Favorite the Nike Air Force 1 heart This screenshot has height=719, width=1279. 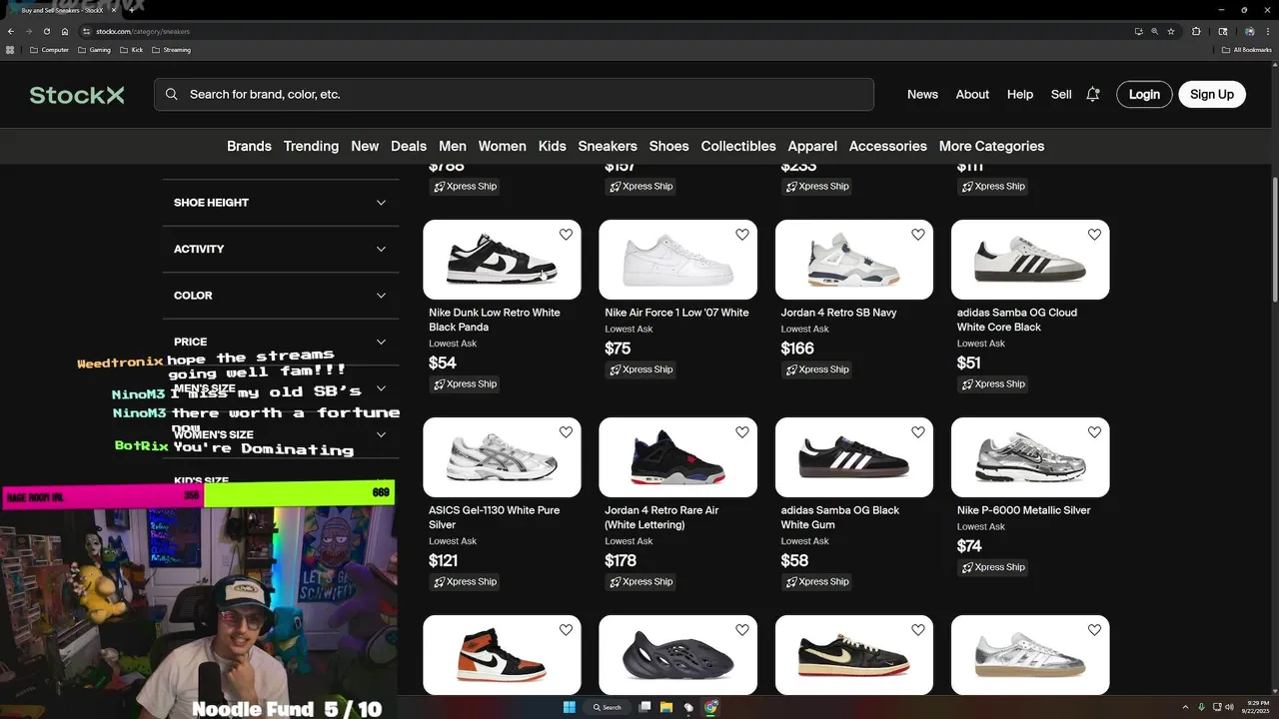pyautogui.click(x=741, y=235)
